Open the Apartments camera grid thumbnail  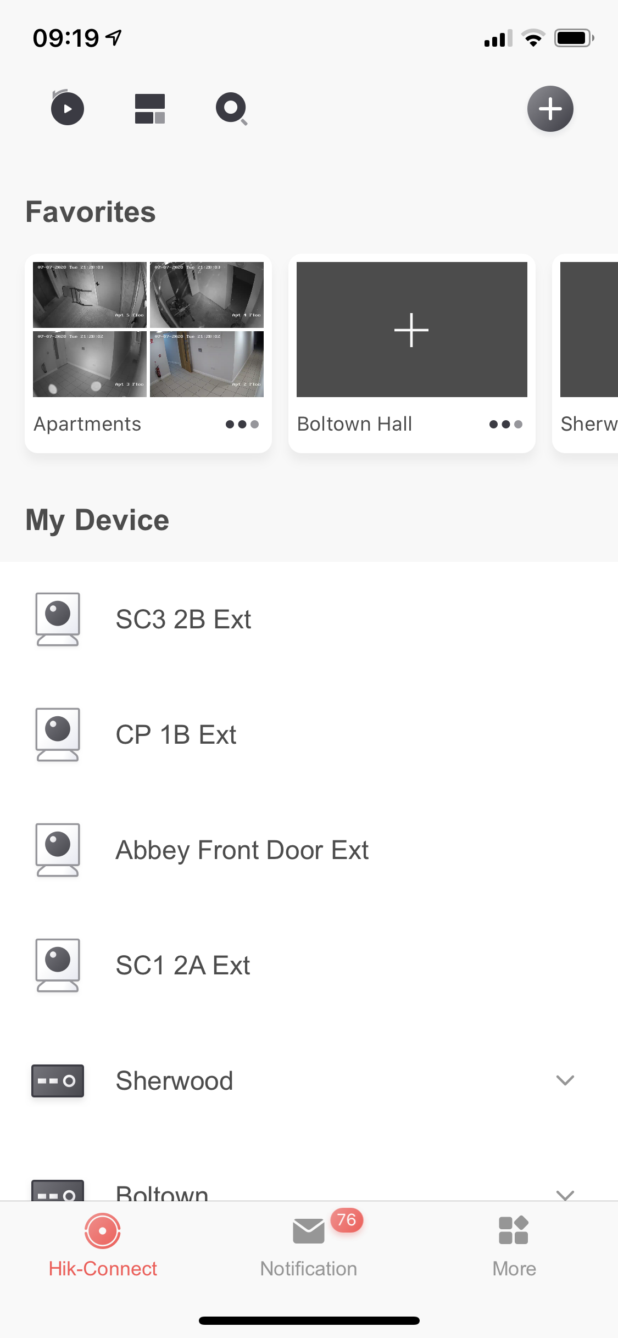click(148, 329)
